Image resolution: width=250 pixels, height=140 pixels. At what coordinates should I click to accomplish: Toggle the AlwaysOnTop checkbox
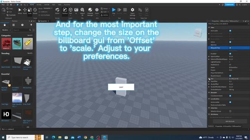tap(230, 48)
